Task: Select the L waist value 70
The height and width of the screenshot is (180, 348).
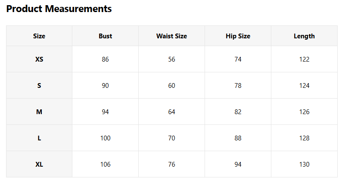Action: (171, 138)
